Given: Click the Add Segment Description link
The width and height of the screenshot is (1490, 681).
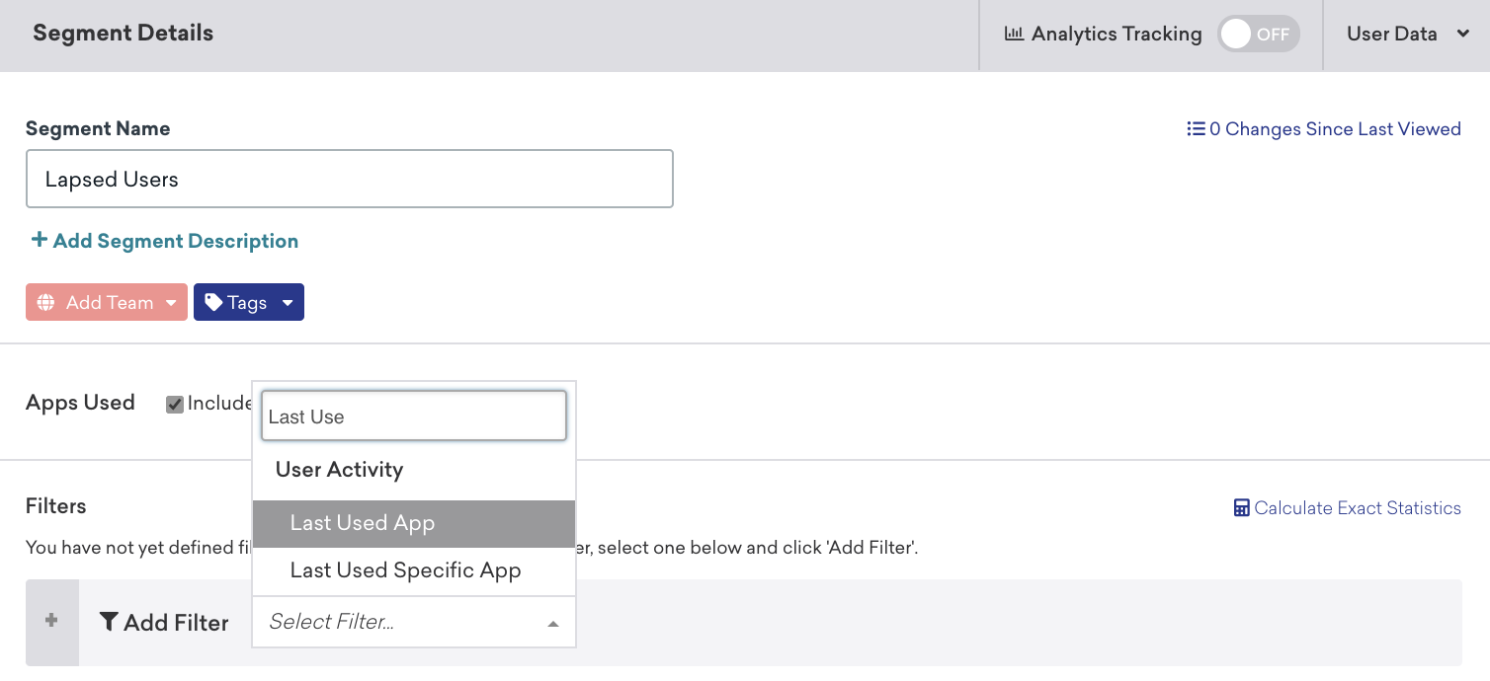Looking at the screenshot, I should click(175, 241).
